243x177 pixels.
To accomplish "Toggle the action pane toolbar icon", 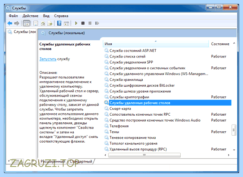I will coord(66,23).
